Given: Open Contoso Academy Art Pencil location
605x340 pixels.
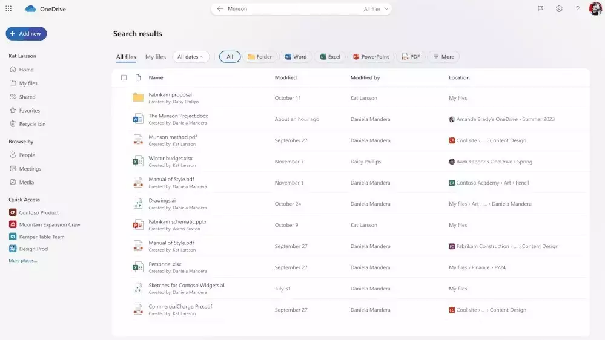Looking at the screenshot, I should tap(489, 183).
